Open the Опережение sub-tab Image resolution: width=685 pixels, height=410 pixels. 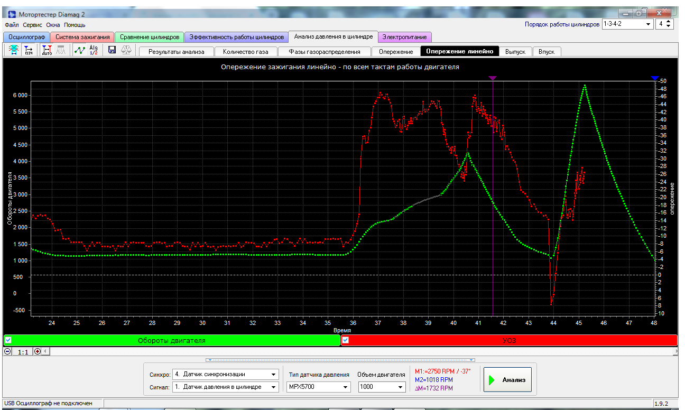(x=396, y=52)
